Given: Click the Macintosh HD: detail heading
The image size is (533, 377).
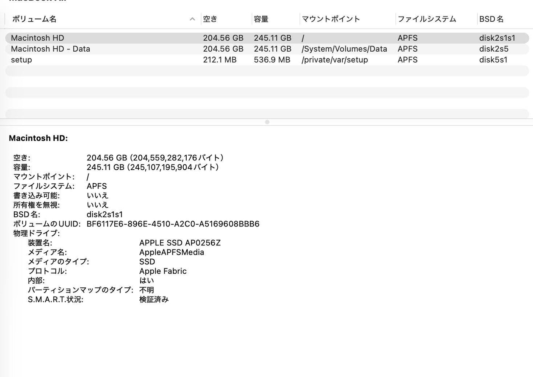Looking at the screenshot, I should click(38, 138).
